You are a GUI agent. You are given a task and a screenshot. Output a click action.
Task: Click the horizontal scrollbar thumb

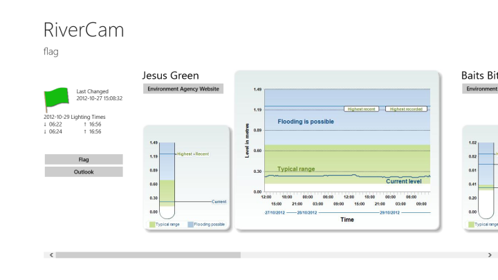point(148,255)
